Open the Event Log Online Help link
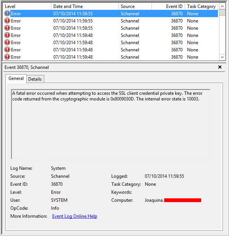 click(x=75, y=216)
